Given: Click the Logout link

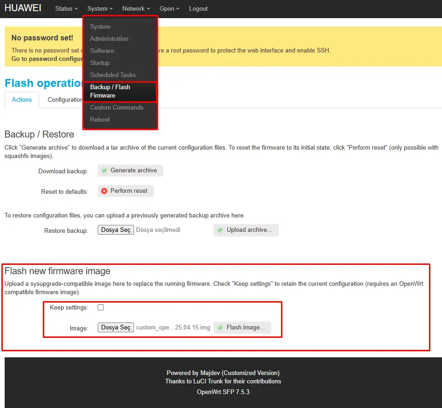Looking at the screenshot, I should point(198,9).
